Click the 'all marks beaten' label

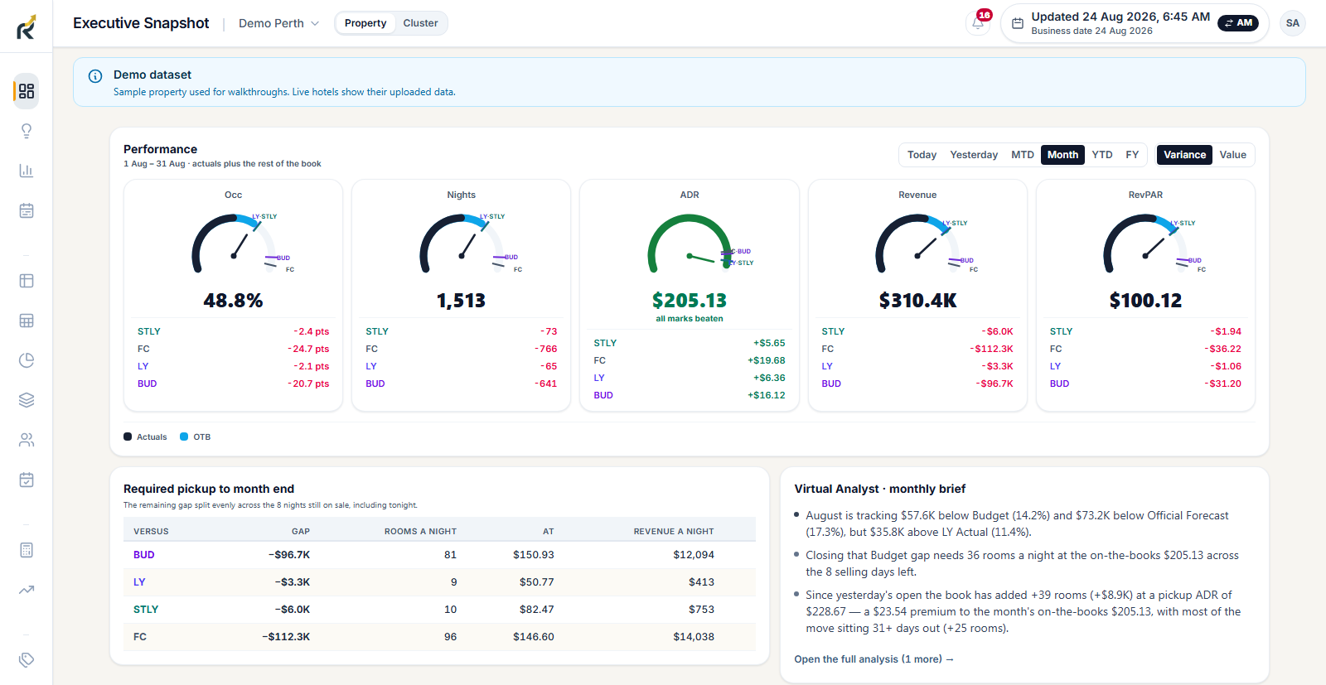[x=690, y=319]
